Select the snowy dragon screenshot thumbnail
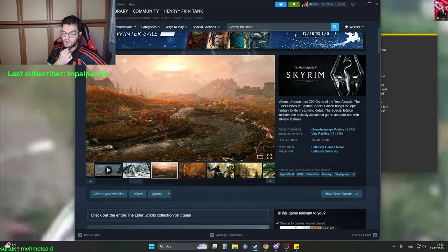 pos(136,170)
